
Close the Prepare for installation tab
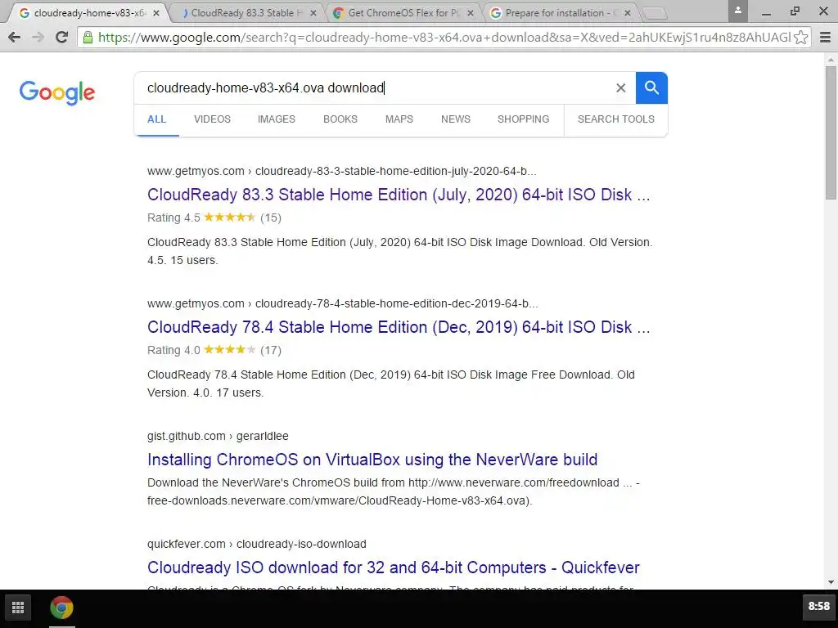tap(628, 13)
